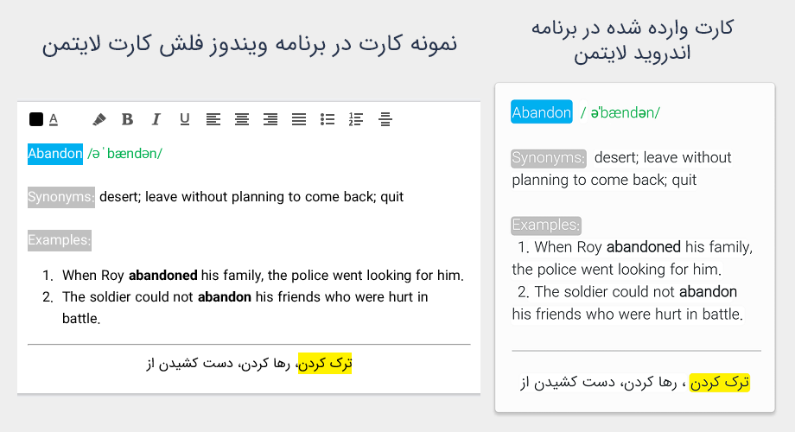Open the black text color swatch

pos(36,119)
